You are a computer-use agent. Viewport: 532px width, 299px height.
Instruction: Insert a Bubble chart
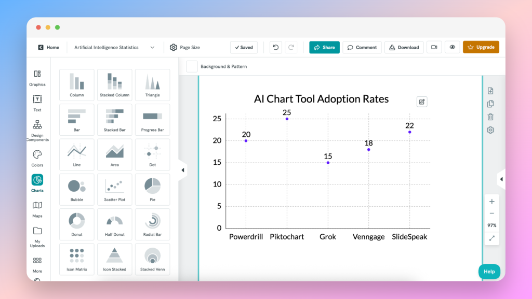click(x=77, y=190)
